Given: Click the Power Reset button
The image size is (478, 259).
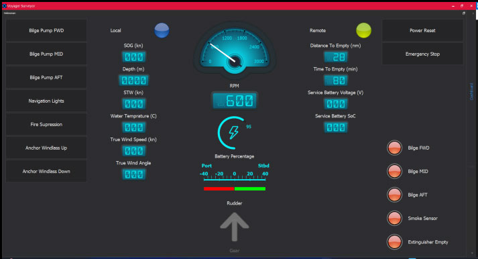Looking at the screenshot, I should [x=422, y=30].
